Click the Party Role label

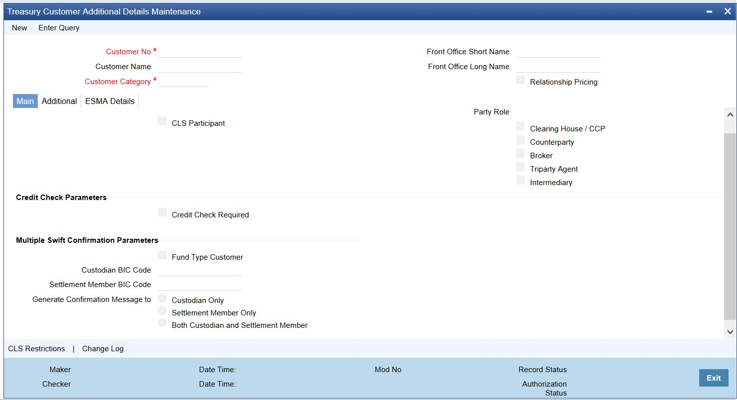[491, 112]
